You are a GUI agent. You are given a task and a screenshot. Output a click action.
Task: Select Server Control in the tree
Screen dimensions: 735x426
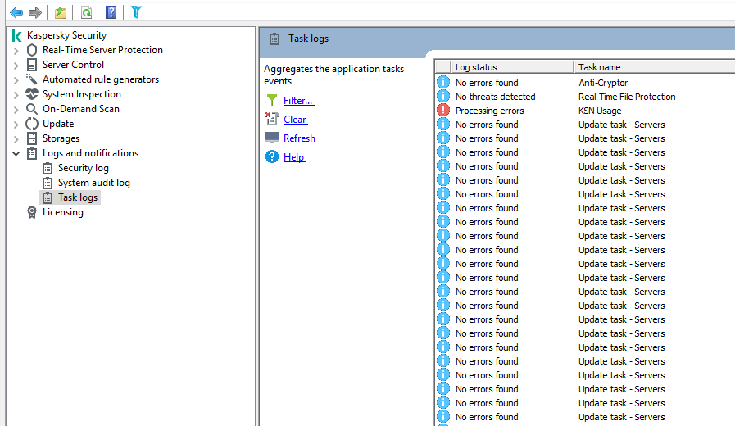pos(73,65)
